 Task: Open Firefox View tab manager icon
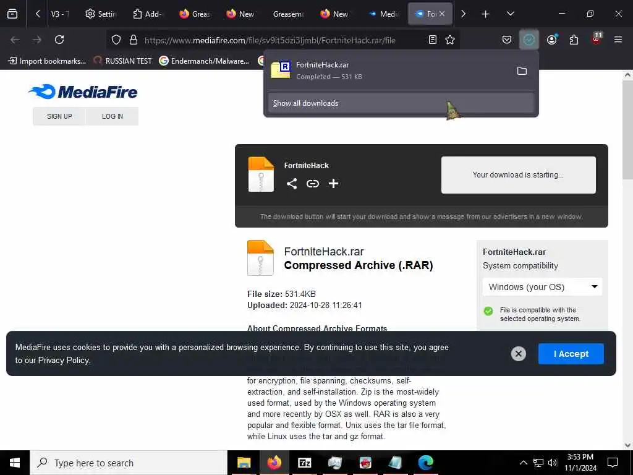pos(12,14)
